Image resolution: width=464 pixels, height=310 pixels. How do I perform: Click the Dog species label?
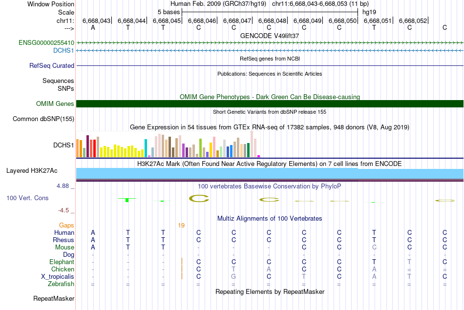click(x=69, y=255)
